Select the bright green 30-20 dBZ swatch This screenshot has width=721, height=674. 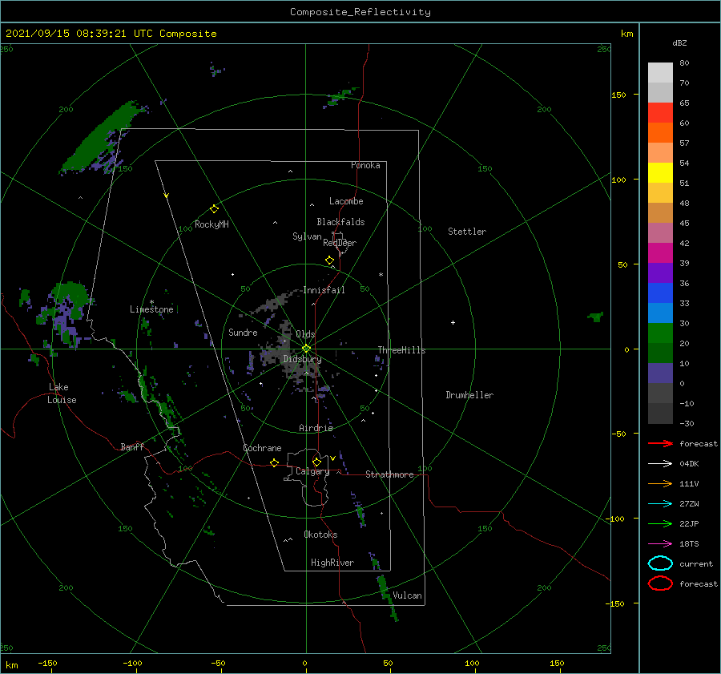click(x=660, y=333)
